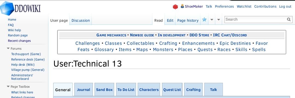The width and height of the screenshot is (295, 98).
Task: Open the FAQ sidebar link
Action: [11, 25]
